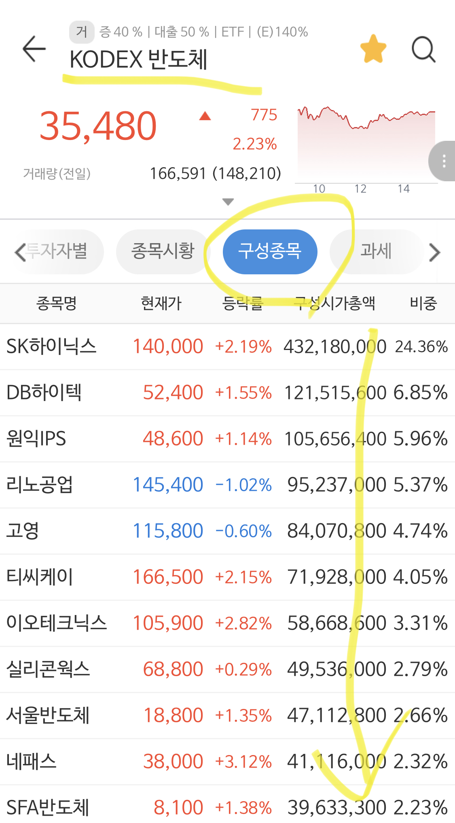
Task: Tap the 2.23% change rate in header
Action: click(x=254, y=144)
